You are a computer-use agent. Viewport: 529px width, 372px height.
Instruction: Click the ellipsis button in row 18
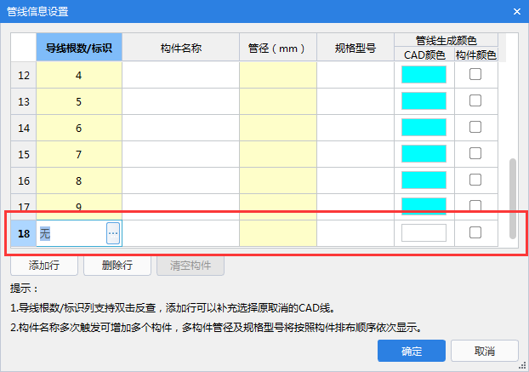coord(113,232)
